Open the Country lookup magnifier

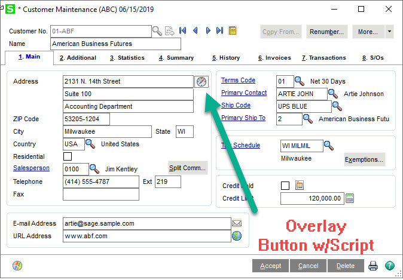tap(90, 144)
